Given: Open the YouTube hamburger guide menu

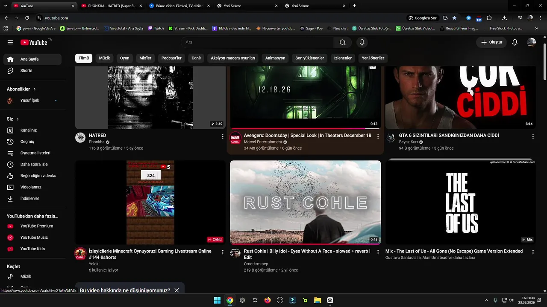Looking at the screenshot, I should point(10,42).
